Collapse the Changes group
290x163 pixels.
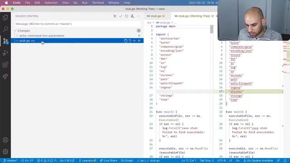pos(15,31)
